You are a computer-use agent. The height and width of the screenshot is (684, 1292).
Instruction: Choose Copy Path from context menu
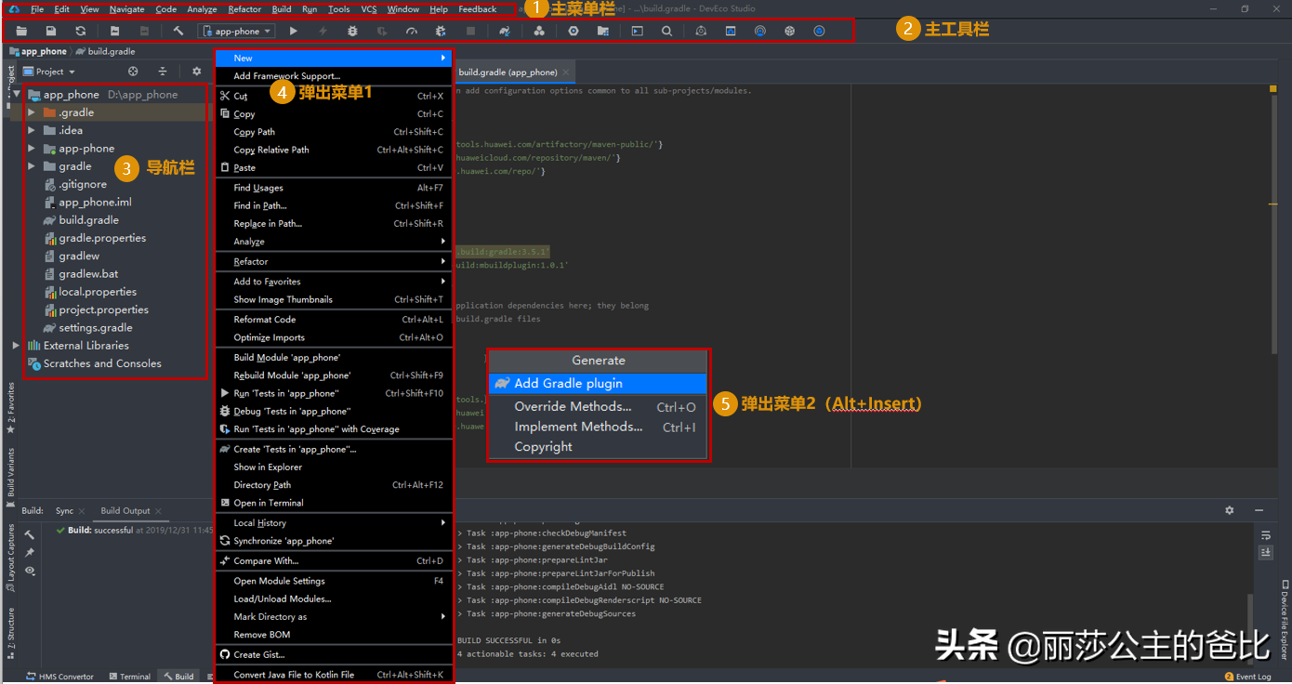[x=334, y=132]
